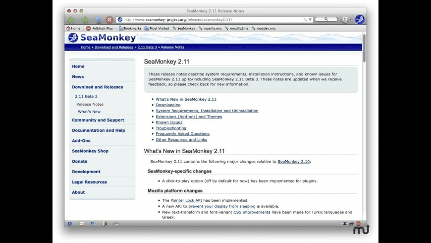The image size is (431, 243).
Task: Follow the 2.11 Beta 3 breadcrumb link
Action: point(147,47)
